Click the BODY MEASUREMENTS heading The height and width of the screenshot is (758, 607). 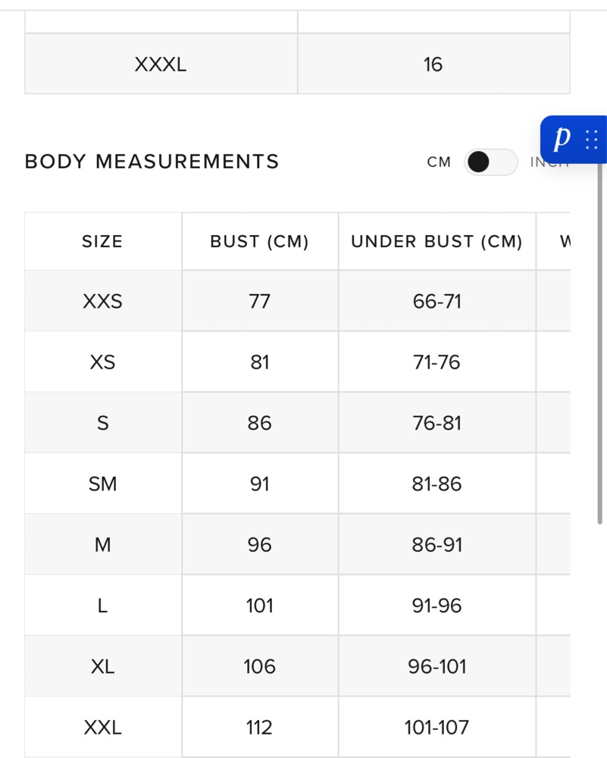pyautogui.click(x=152, y=161)
